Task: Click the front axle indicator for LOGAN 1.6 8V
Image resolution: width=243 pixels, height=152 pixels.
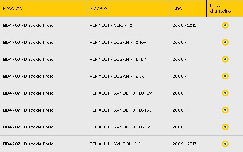Action: 225,76
